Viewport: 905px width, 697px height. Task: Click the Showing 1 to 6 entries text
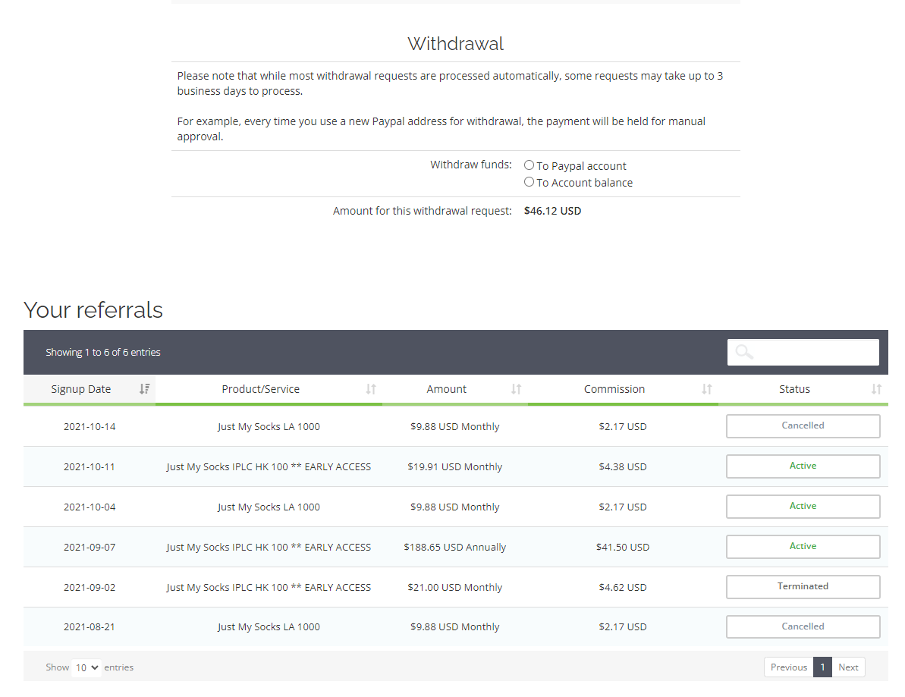click(102, 352)
